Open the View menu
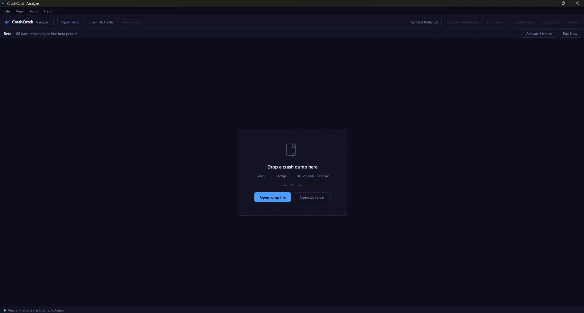The height and width of the screenshot is (313, 584). click(x=19, y=11)
